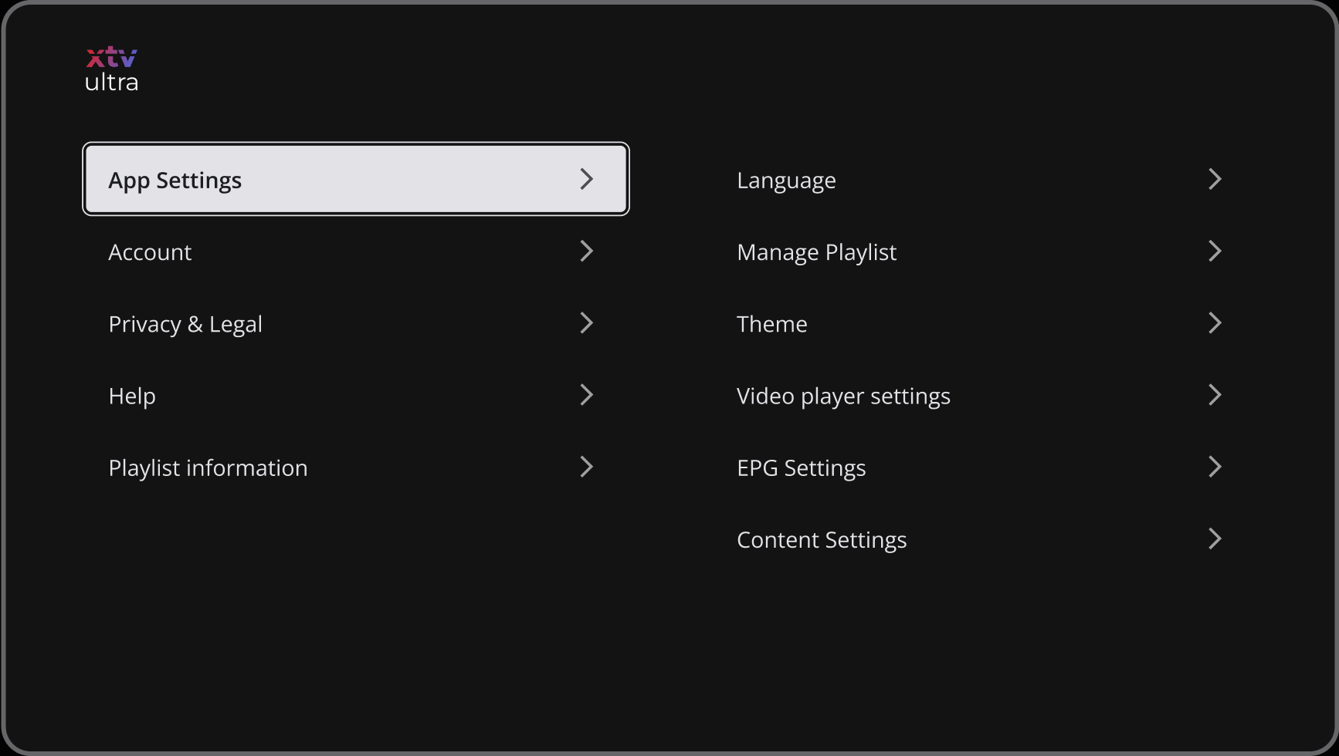Open Content Settings
This screenshot has width=1339, height=756.
point(984,538)
